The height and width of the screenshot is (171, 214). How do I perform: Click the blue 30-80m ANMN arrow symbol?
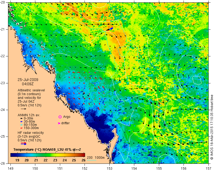(x=21, y=122)
